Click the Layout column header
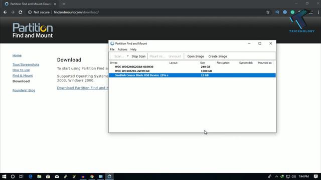Screen dimensions: 321x180 coord(173,63)
